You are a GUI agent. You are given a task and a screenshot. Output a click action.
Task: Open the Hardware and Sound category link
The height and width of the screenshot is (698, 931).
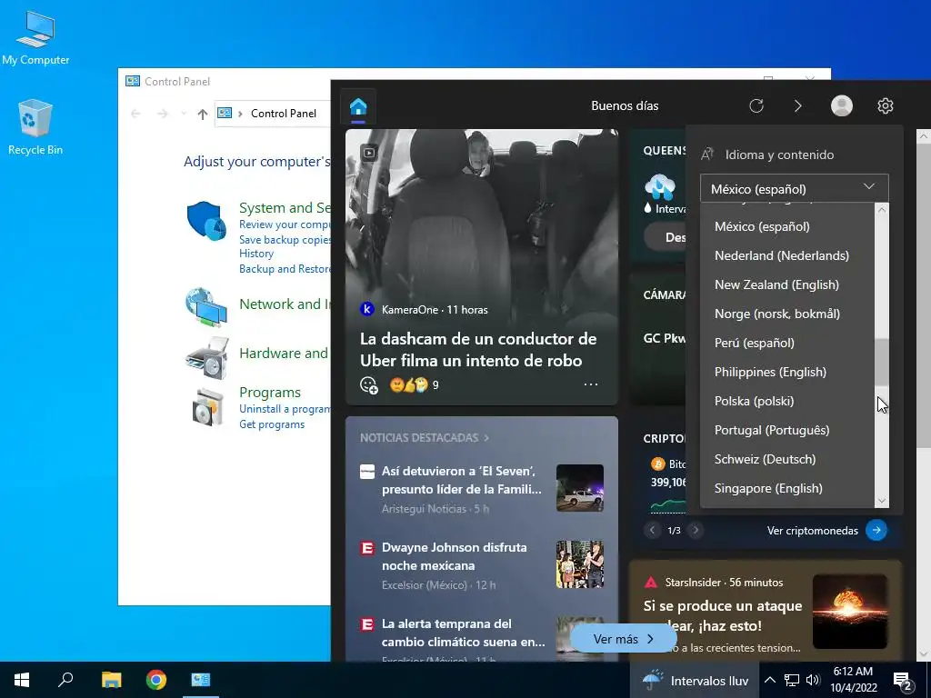click(284, 354)
